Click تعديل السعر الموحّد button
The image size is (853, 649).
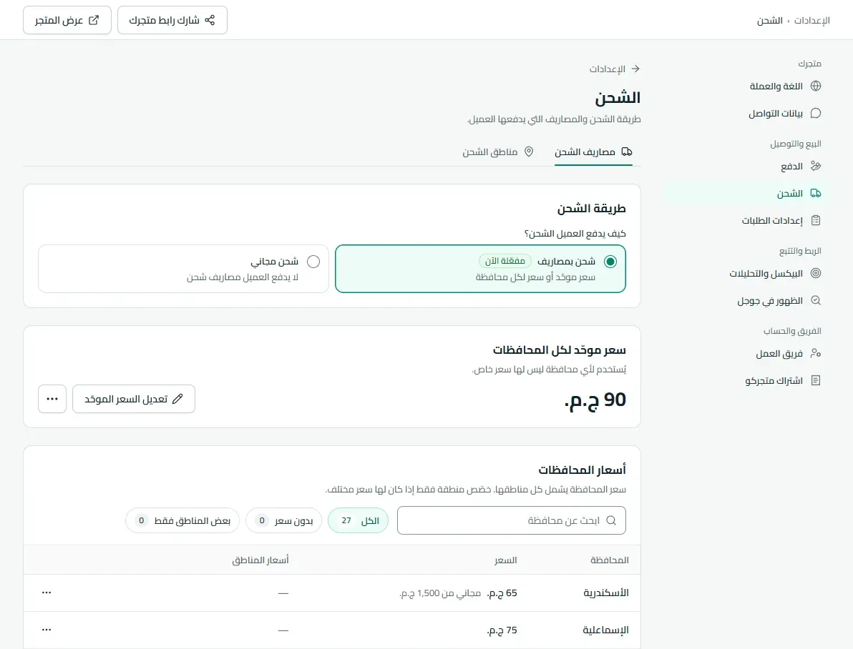point(134,399)
